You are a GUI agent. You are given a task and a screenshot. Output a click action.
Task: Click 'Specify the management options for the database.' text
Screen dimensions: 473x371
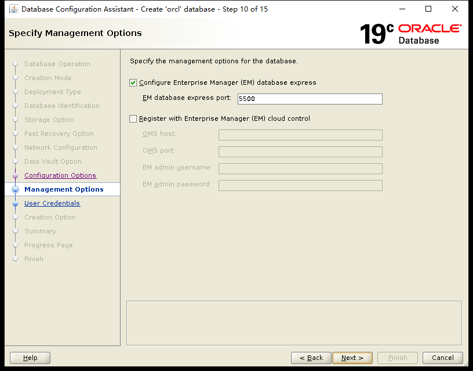point(214,61)
